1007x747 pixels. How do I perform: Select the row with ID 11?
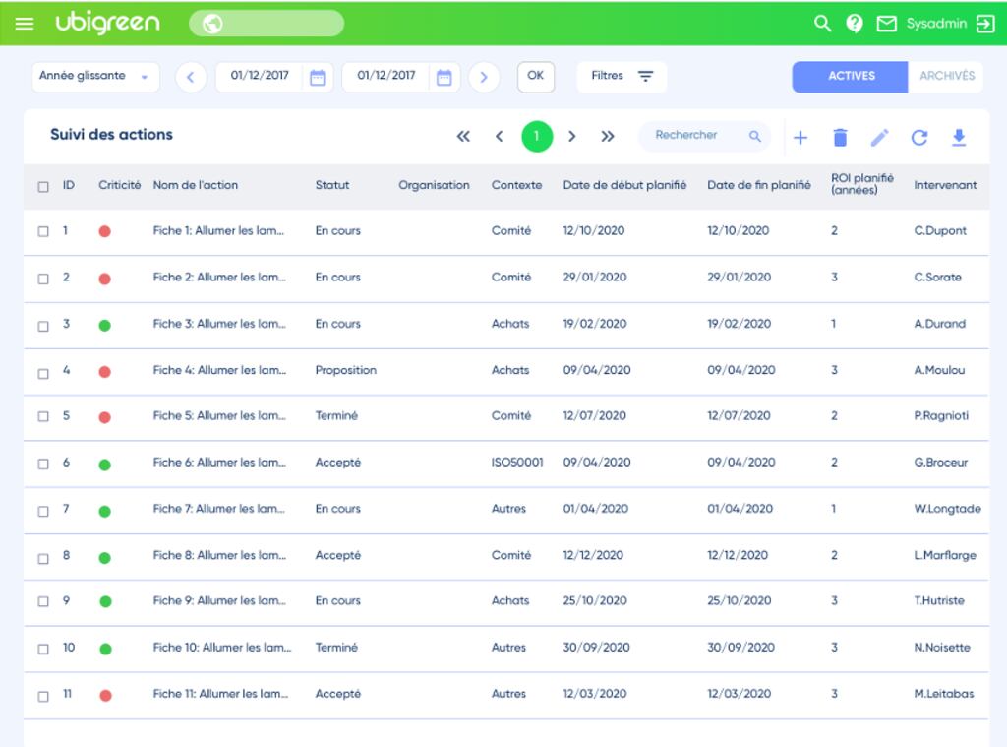click(x=43, y=696)
